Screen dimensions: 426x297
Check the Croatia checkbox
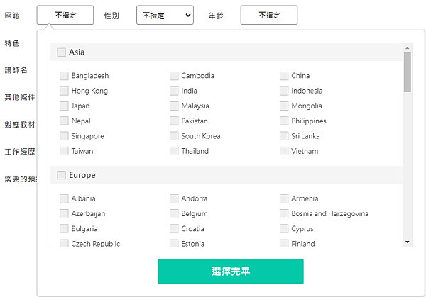pyautogui.click(x=175, y=229)
